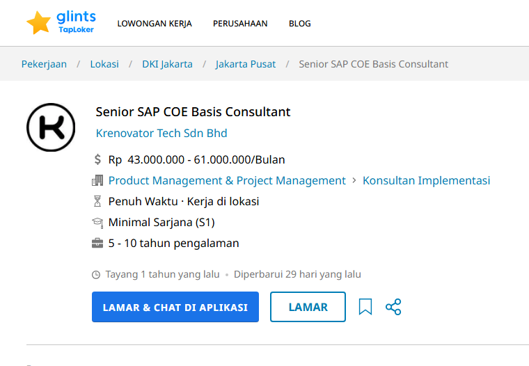Share this job via the share icon
The height and width of the screenshot is (366, 529).
[393, 307]
